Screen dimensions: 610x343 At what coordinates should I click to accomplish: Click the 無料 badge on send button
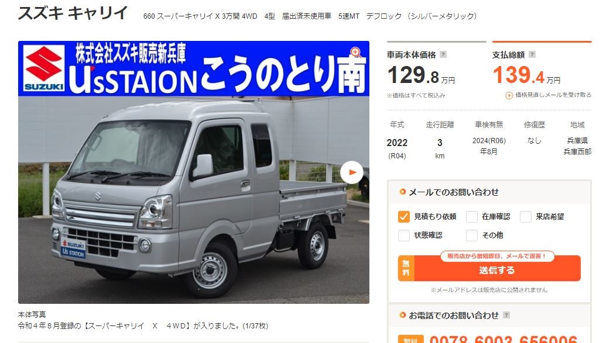point(406,268)
